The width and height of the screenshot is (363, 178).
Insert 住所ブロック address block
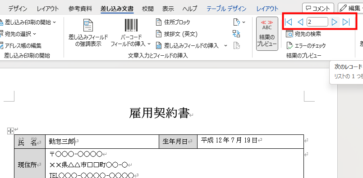[x=173, y=22]
